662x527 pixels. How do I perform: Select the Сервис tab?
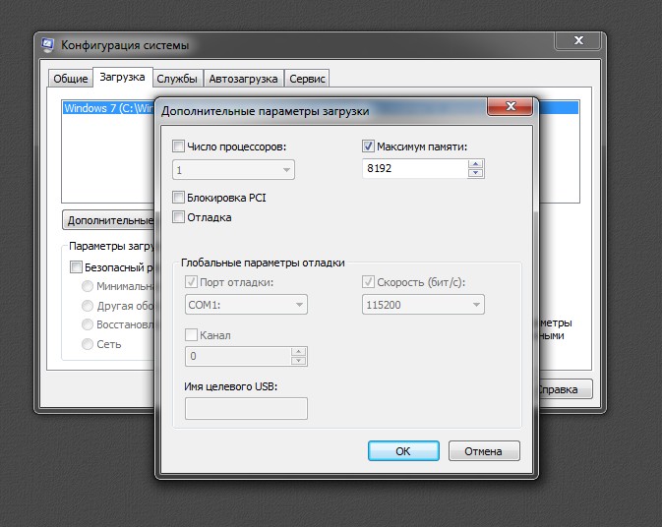307,79
